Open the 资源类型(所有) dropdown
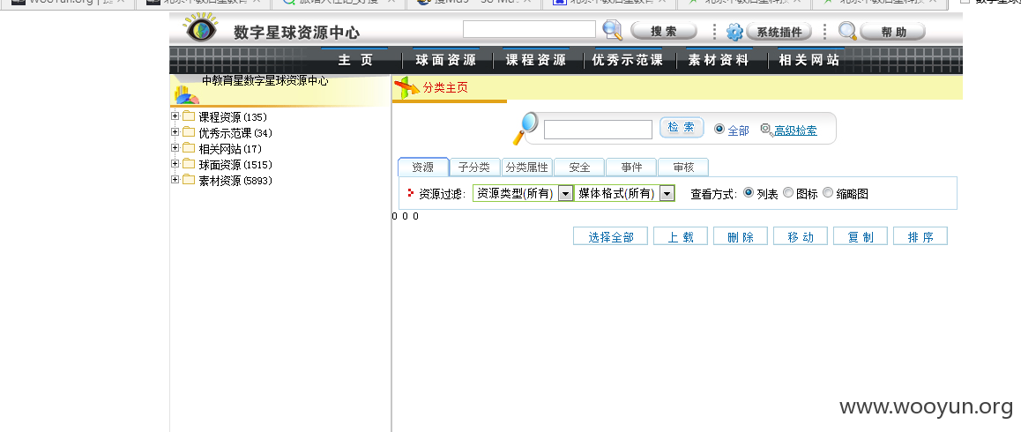The image size is (1021, 432). 523,194
